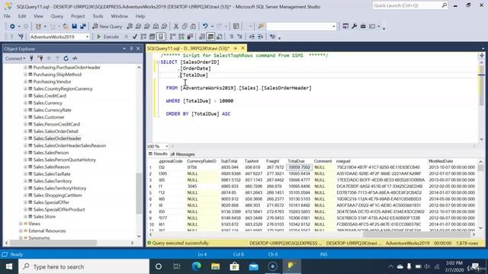488x274 pixels.
Task: Expand the Views folder node
Action: (x=21, y=224)
